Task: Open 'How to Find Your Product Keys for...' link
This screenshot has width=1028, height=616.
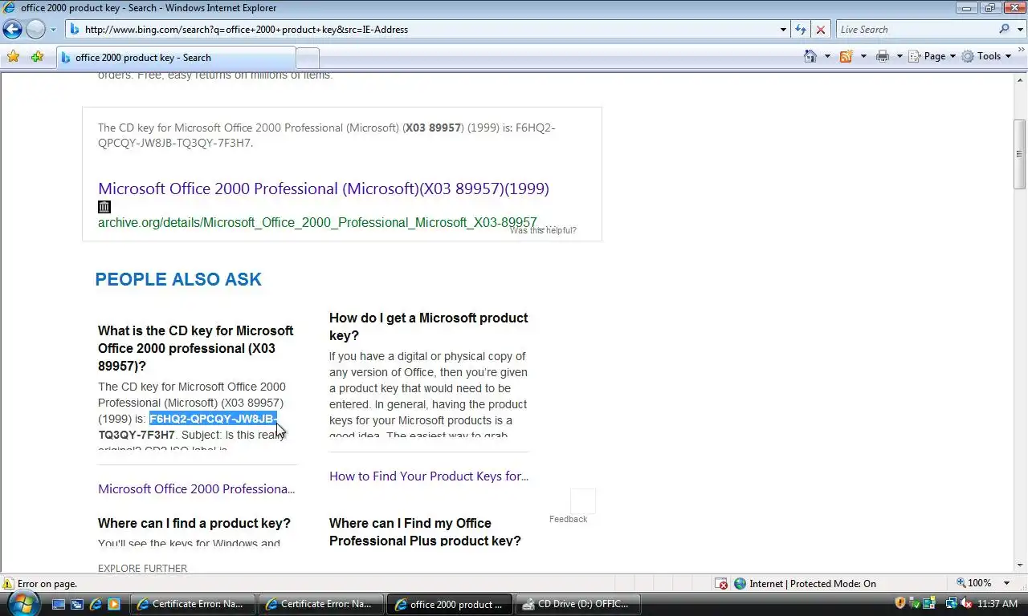Action: tap(429, 476)
